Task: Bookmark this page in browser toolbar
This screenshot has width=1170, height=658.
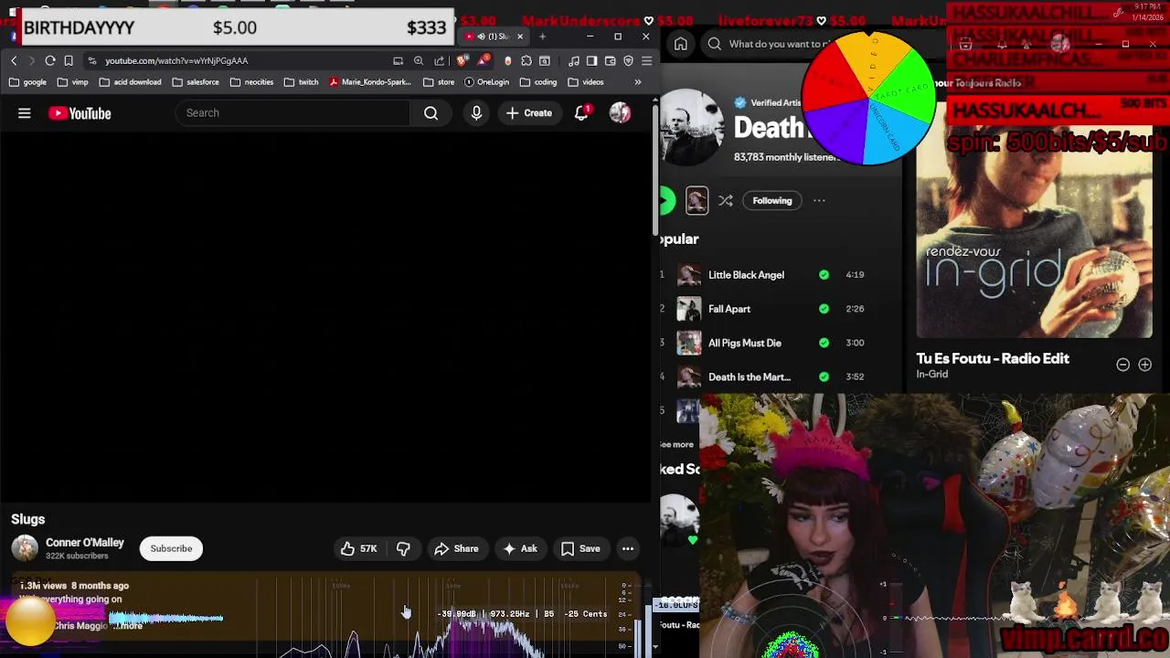Action: click(x=69, y=60)
